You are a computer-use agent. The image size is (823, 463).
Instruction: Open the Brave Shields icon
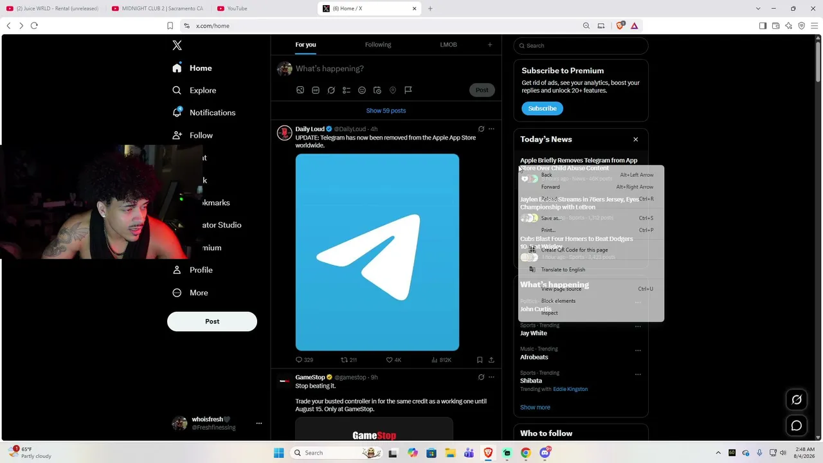click(x=620, y=26)
